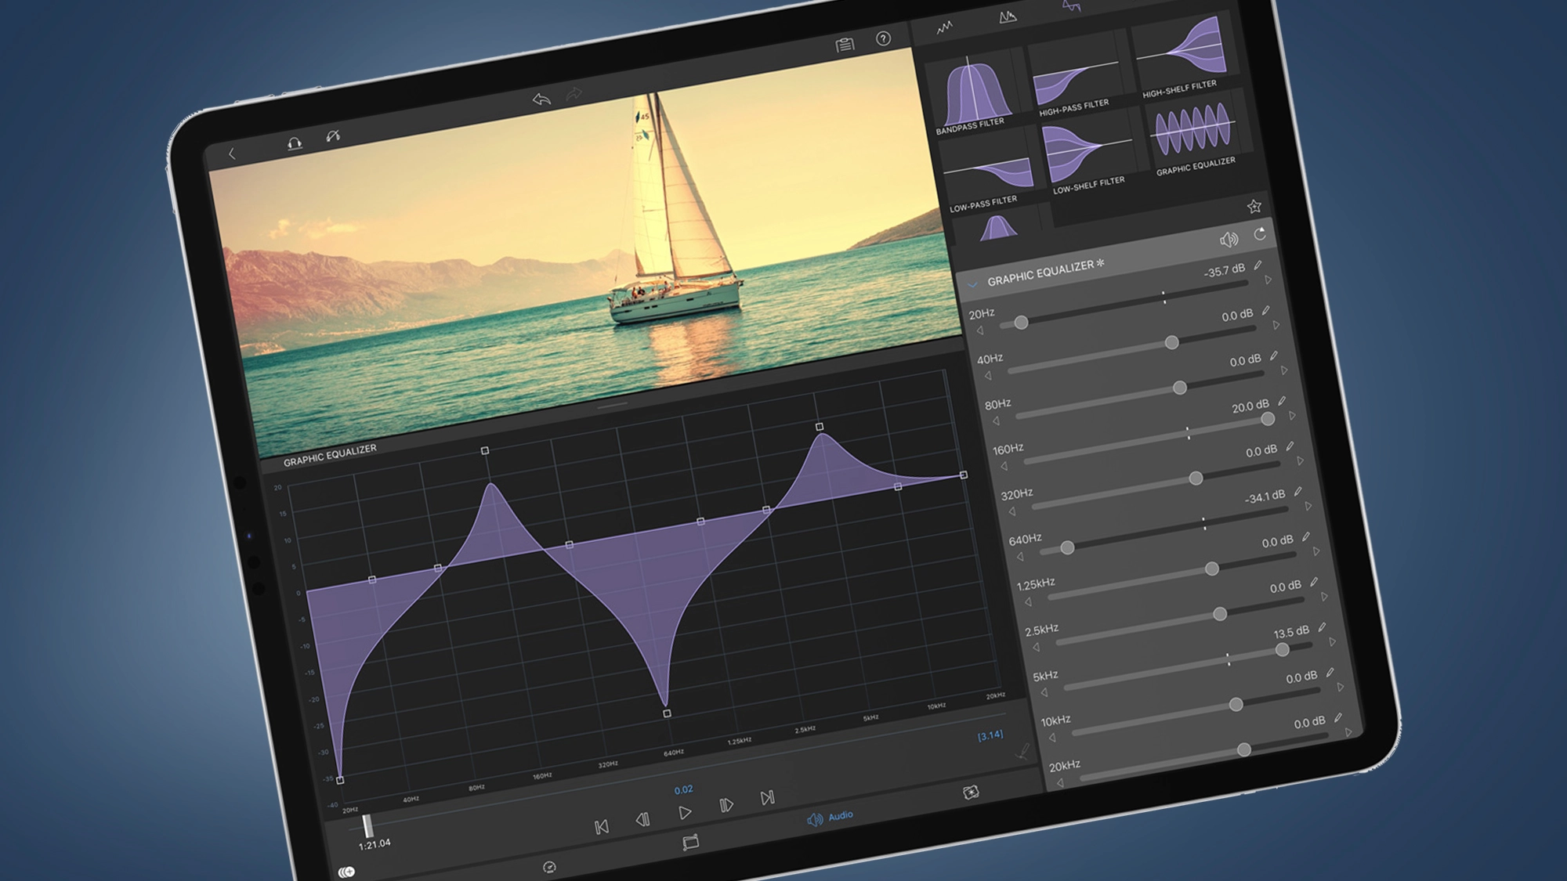The width and height of the screenshot is (1567, 881).
Task: Open the clip notes icon beside help
Action: 845,45
